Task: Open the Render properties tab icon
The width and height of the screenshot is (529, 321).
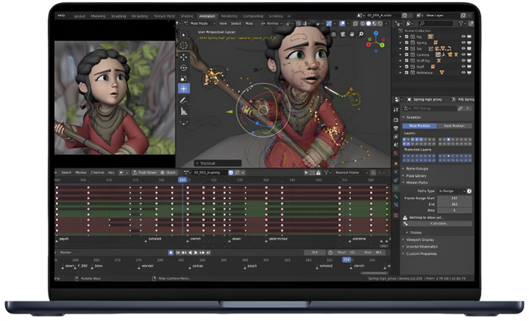Action: click(x=396, y=120)
